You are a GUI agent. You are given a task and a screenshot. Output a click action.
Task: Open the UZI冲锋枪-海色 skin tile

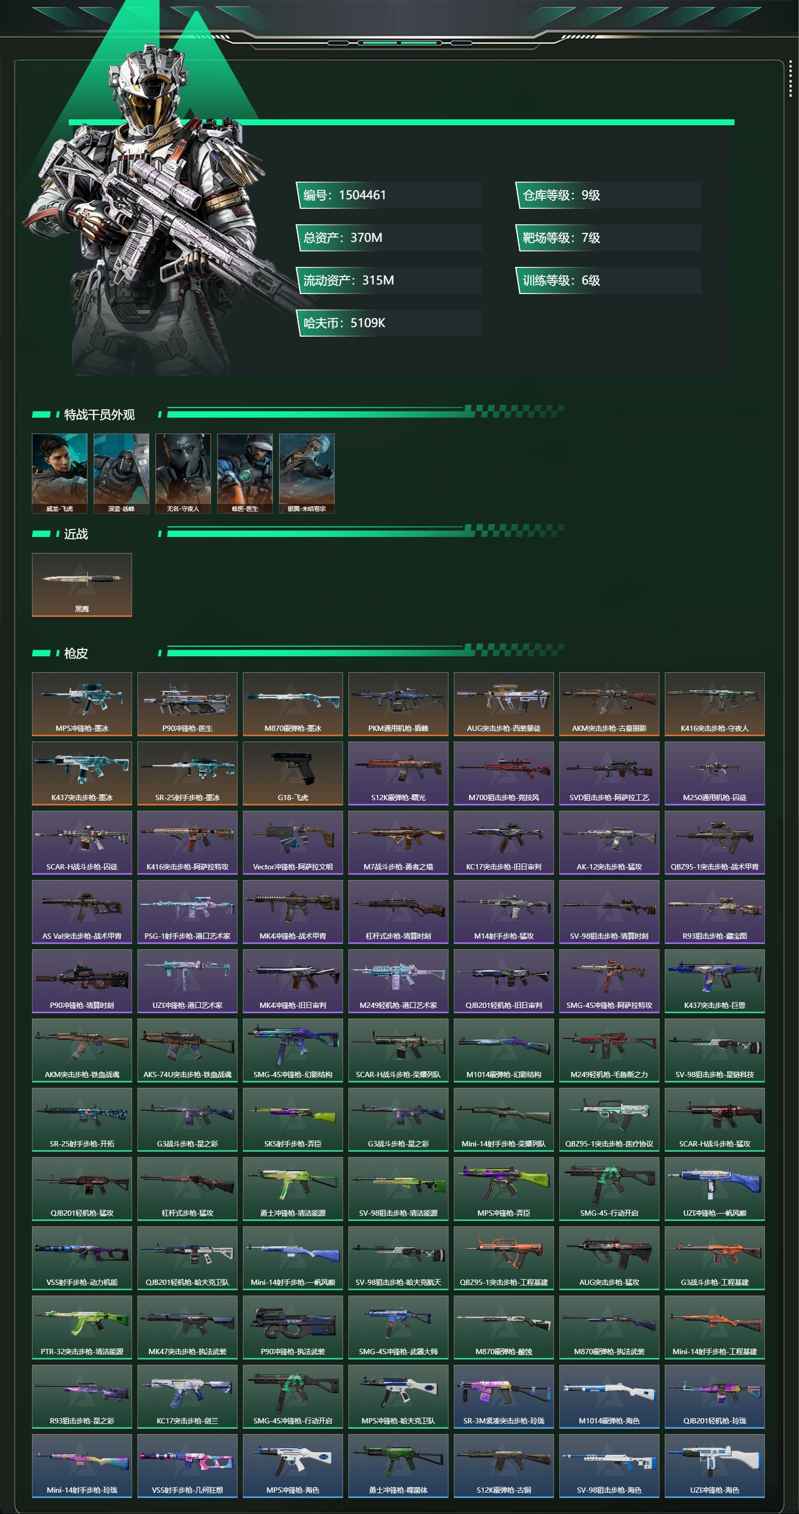click(x=714, y=1466)
